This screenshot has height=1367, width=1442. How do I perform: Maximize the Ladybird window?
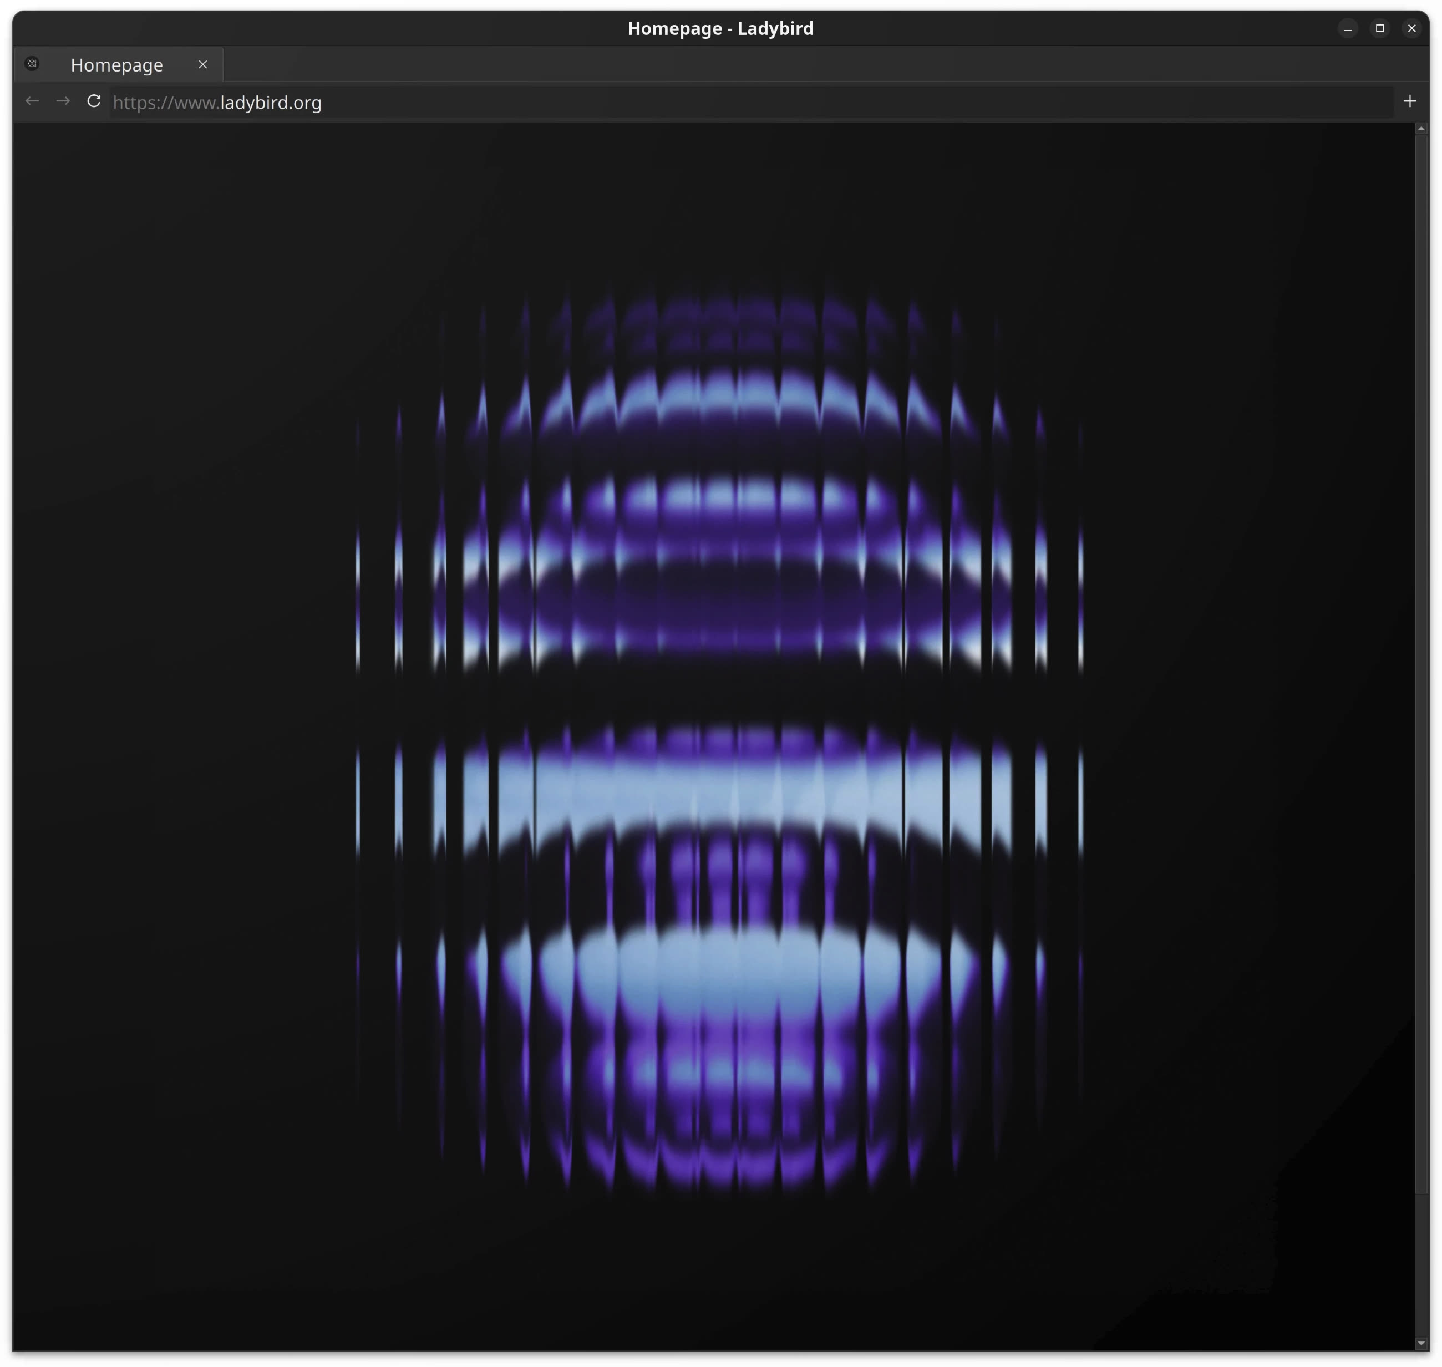coord(1379,28)
